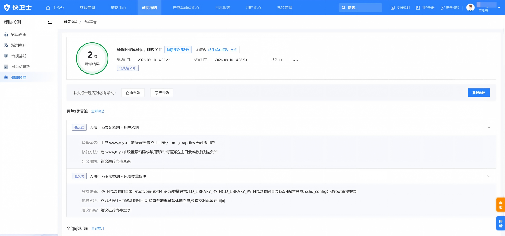Screen dimensions: 505x236
Task: Open the 告警与响应中心 menu
Action: click(186, 8)
